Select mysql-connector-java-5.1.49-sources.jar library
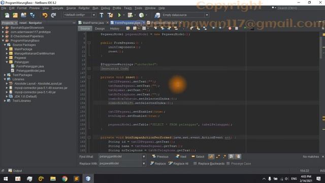 point(41,88)
